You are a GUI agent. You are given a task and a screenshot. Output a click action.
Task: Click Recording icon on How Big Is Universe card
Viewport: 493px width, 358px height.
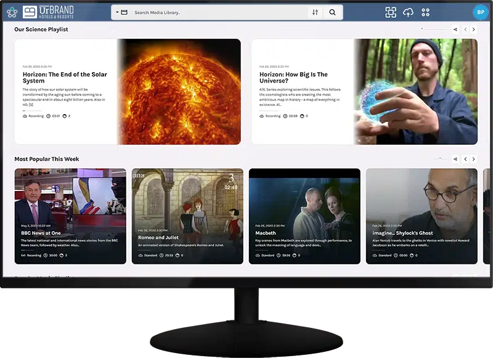click(261, 116)
